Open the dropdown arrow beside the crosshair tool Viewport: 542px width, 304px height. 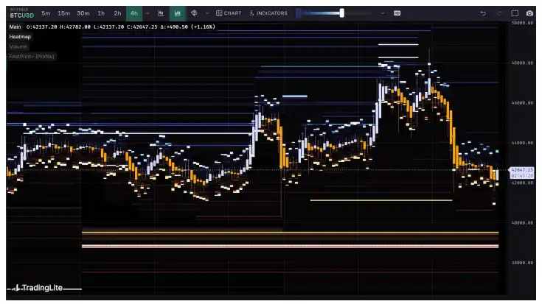206,13
